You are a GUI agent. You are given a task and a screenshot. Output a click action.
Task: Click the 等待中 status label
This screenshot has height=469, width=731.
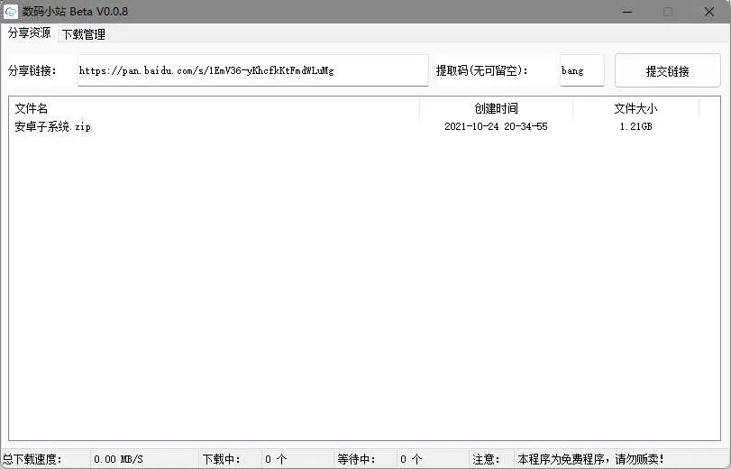click(357, 459)
